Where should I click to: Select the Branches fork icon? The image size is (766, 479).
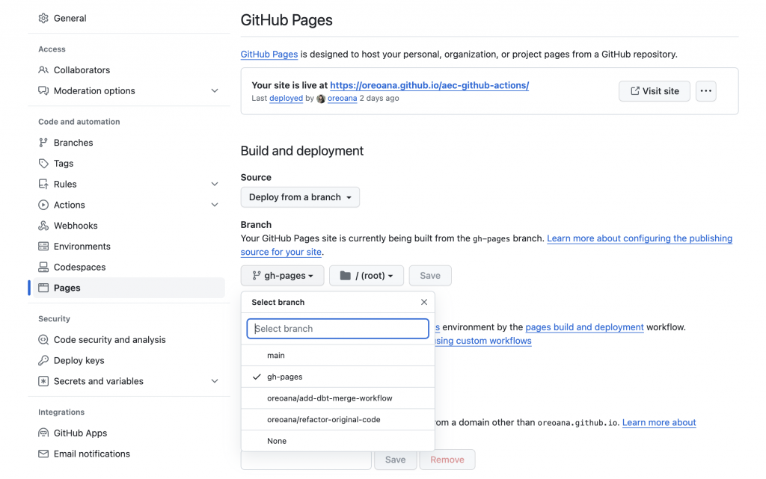[x=43, y=142]
